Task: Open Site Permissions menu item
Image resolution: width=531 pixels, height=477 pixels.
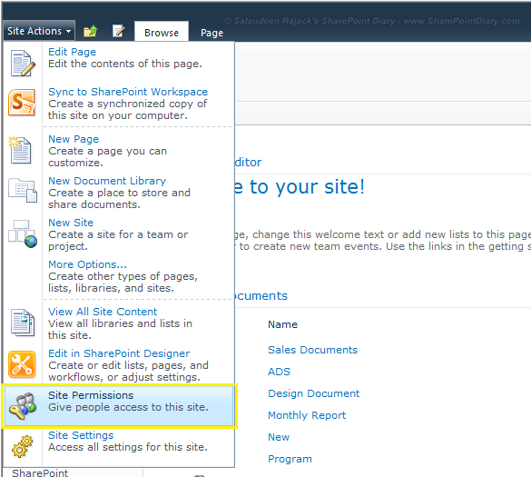Action: (x=119, y=405)
